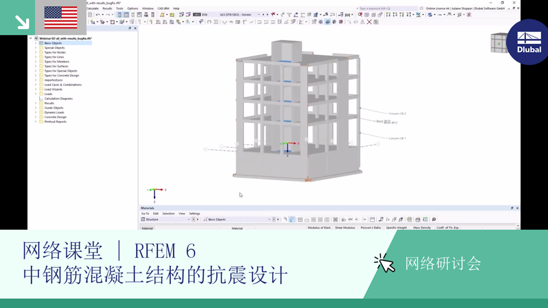Open the Tools menu
Image resolution: width=548 pixels, height=308 pixels.
[119, 9]
